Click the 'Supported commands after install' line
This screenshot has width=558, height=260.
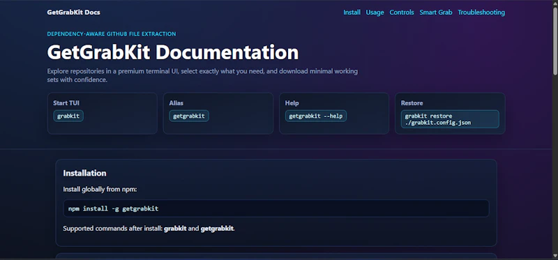click(149, 229)
